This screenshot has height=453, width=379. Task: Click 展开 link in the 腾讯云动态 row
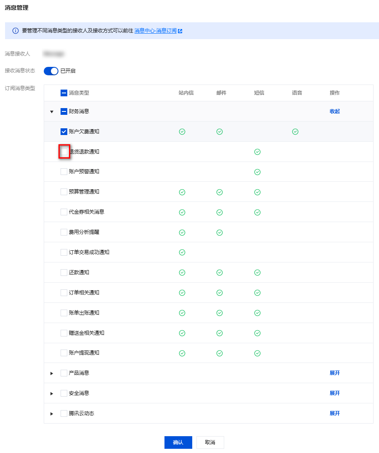[335, 414]
